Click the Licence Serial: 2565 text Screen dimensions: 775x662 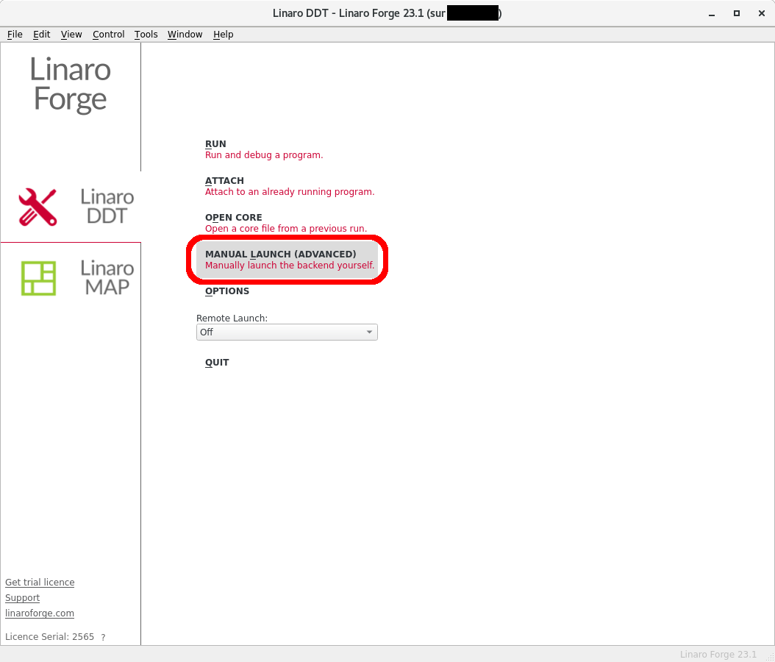pos(49,637)
